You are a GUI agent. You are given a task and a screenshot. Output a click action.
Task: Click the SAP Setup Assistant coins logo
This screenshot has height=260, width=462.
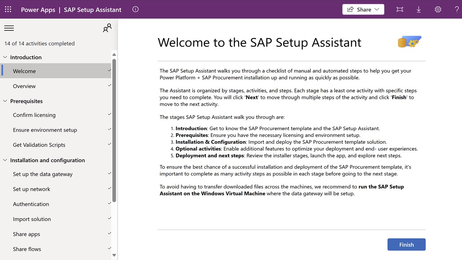[x=410, y=42]
